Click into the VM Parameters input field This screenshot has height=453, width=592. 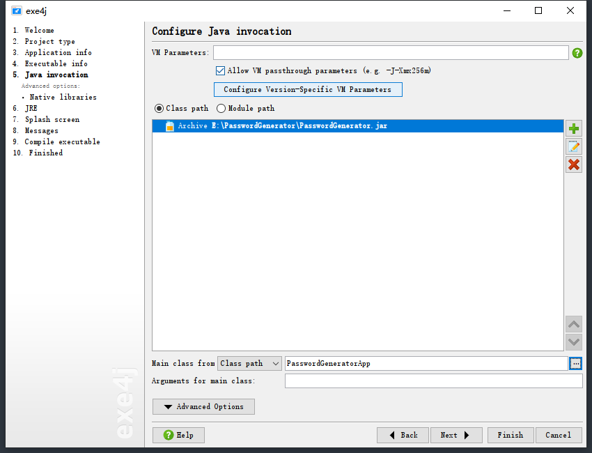tap(391, 52)
